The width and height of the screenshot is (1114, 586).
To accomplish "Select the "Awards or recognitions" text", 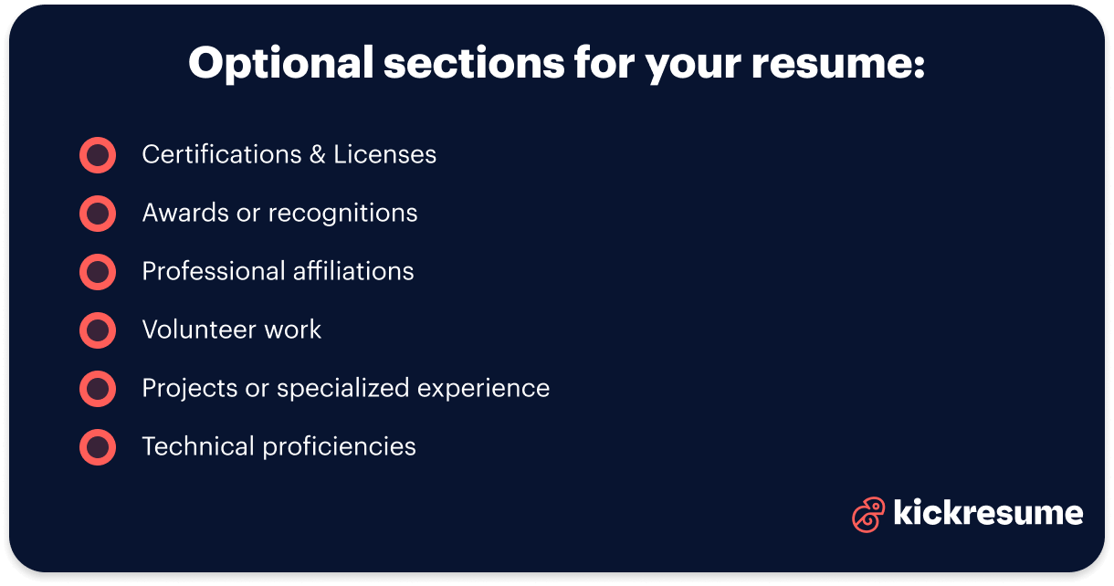I will tap(279, 214).
